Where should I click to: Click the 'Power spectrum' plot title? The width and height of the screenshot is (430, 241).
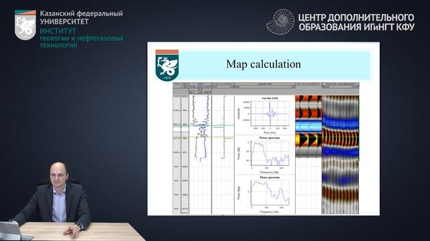pos(269,138)
